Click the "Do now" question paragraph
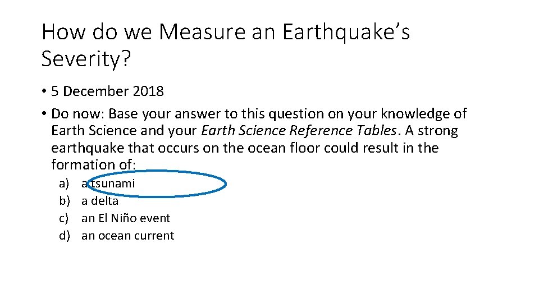Image resolution: width=539 pixels, height=303 pixels. (x=259, y=139)
